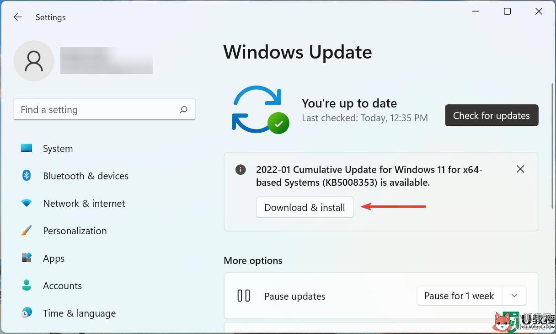Select the Network wifi icon
556x334 pixels.
pos(27,203)
